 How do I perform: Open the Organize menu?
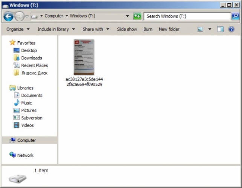[18, 29]
